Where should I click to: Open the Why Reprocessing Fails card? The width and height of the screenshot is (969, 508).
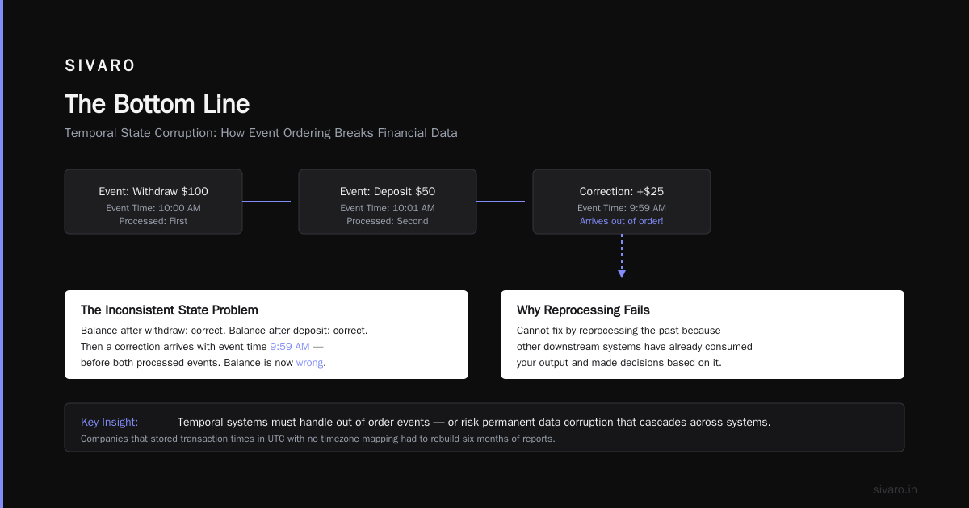[x=703, y=335]
